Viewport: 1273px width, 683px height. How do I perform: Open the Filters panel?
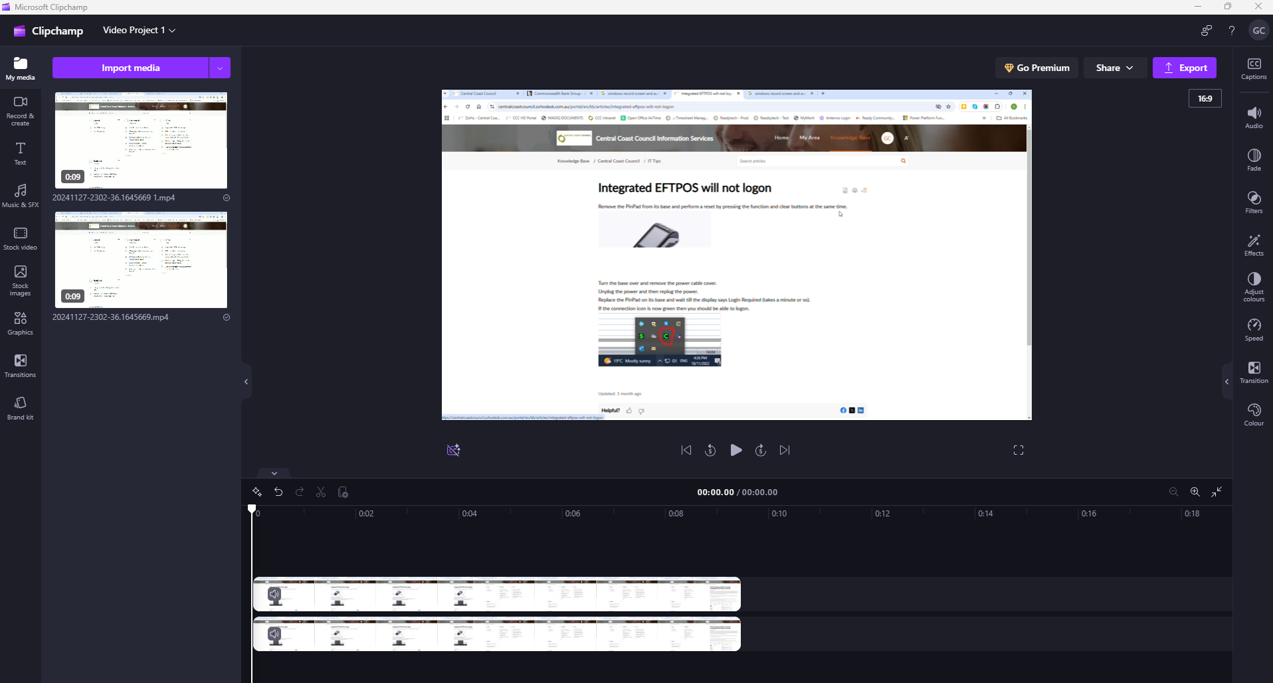[1254, 202]
